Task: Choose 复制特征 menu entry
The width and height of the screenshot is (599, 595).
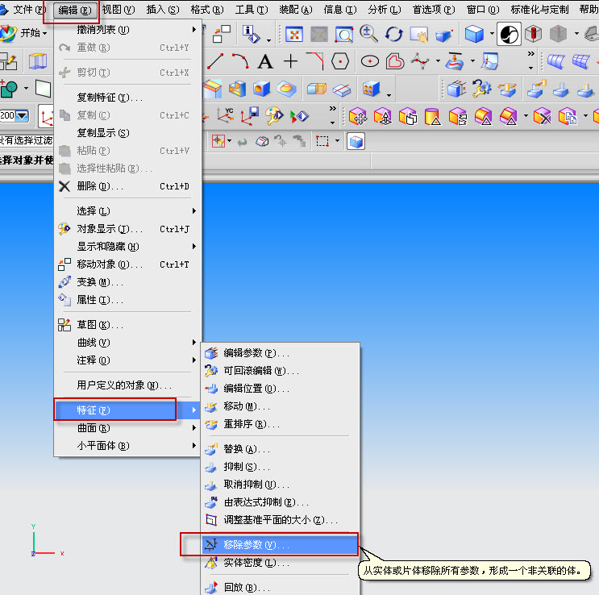Action: coord(127,98)
